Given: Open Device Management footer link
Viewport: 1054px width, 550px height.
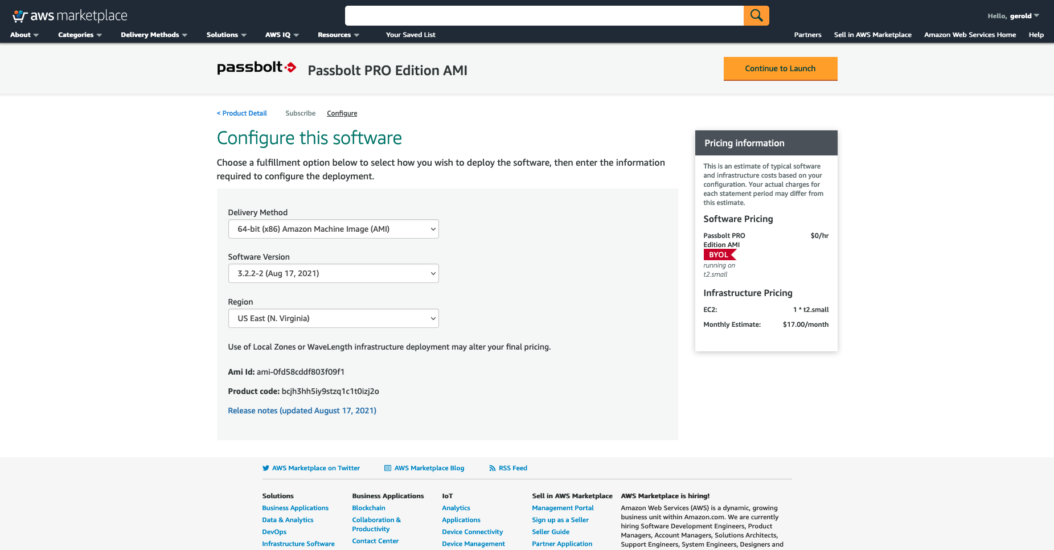Looking at the screenshot, I should (473, 544).
